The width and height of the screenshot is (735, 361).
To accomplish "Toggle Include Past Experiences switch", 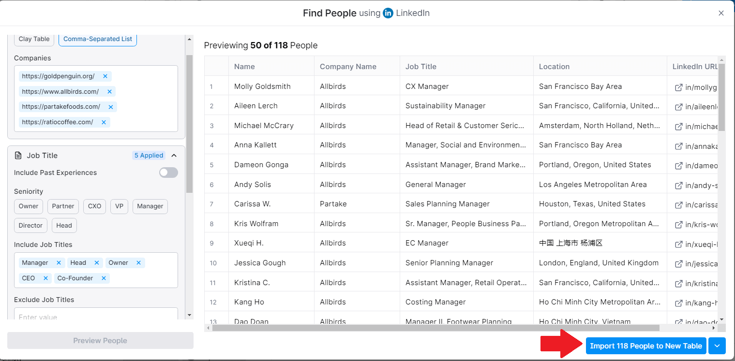I will (168, 173).
